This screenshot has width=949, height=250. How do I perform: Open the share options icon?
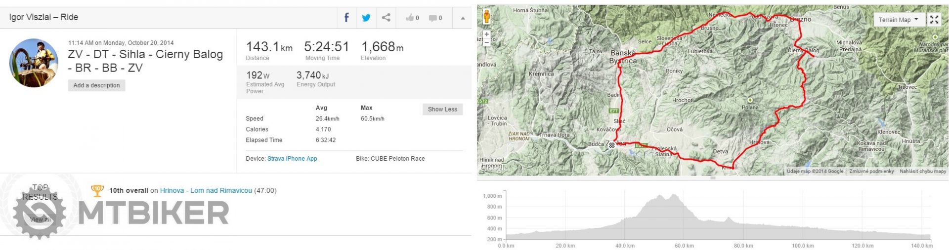pos(386,18)
